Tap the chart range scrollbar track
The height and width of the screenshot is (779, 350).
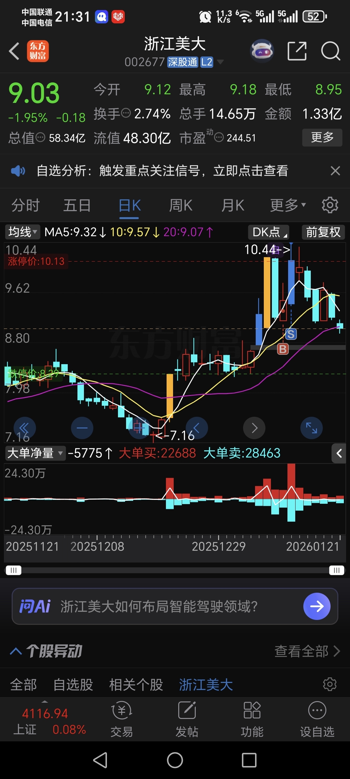click(175, 570)
